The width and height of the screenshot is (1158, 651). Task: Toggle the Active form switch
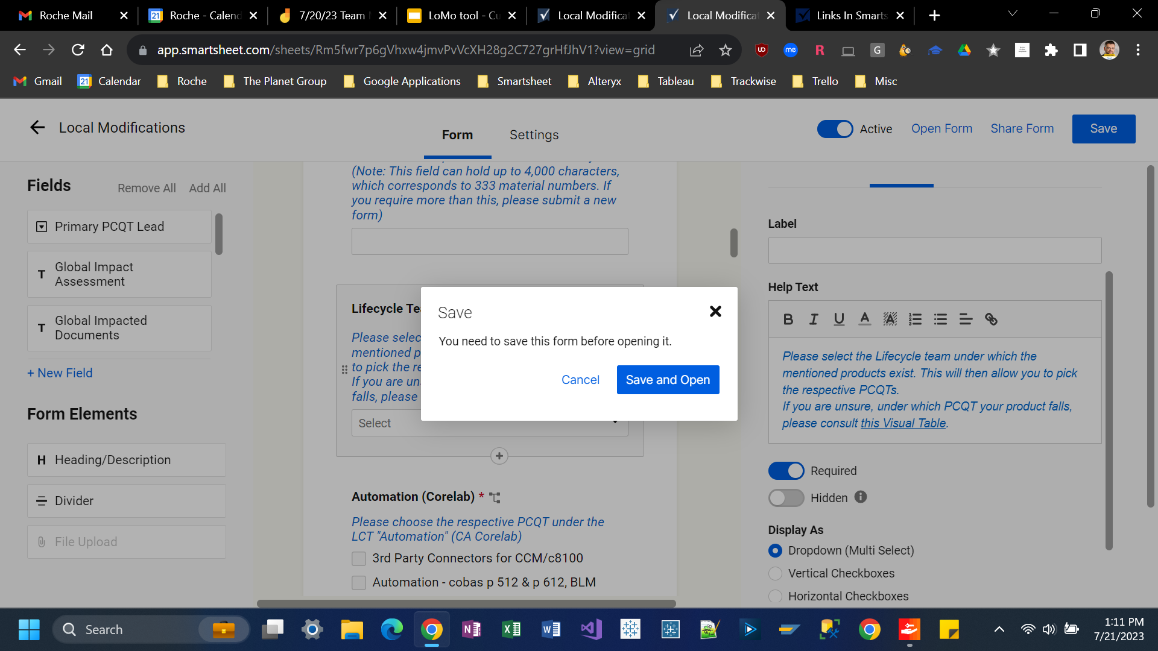835,129
